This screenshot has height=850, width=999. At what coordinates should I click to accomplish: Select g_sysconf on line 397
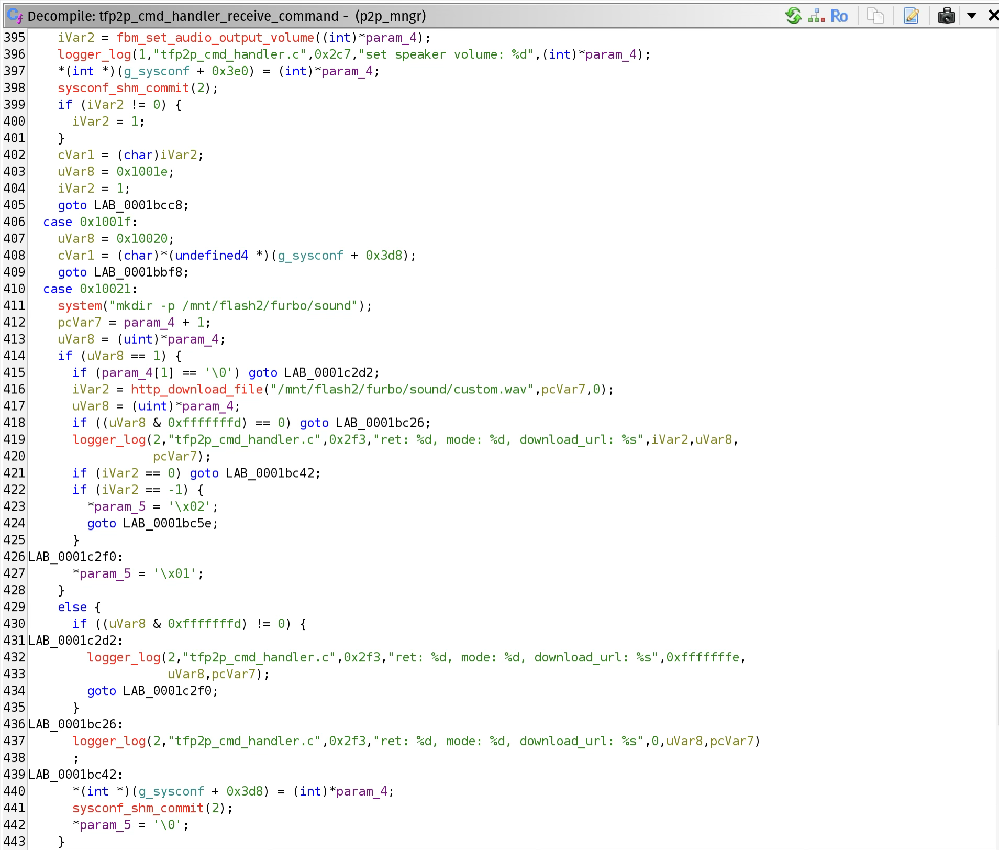(157, 71)
